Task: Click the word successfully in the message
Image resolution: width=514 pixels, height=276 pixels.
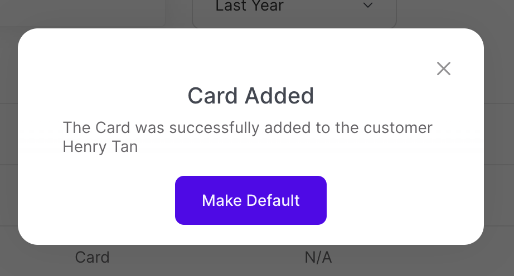Action: [x=214, y=127]
